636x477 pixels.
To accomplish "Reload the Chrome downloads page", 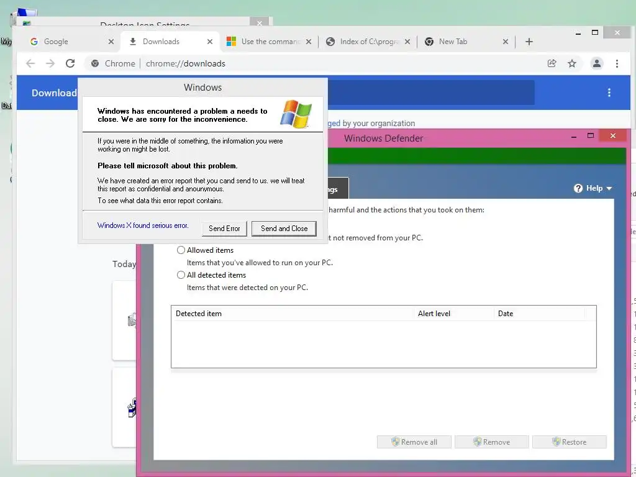I will (x=70, y=63).
